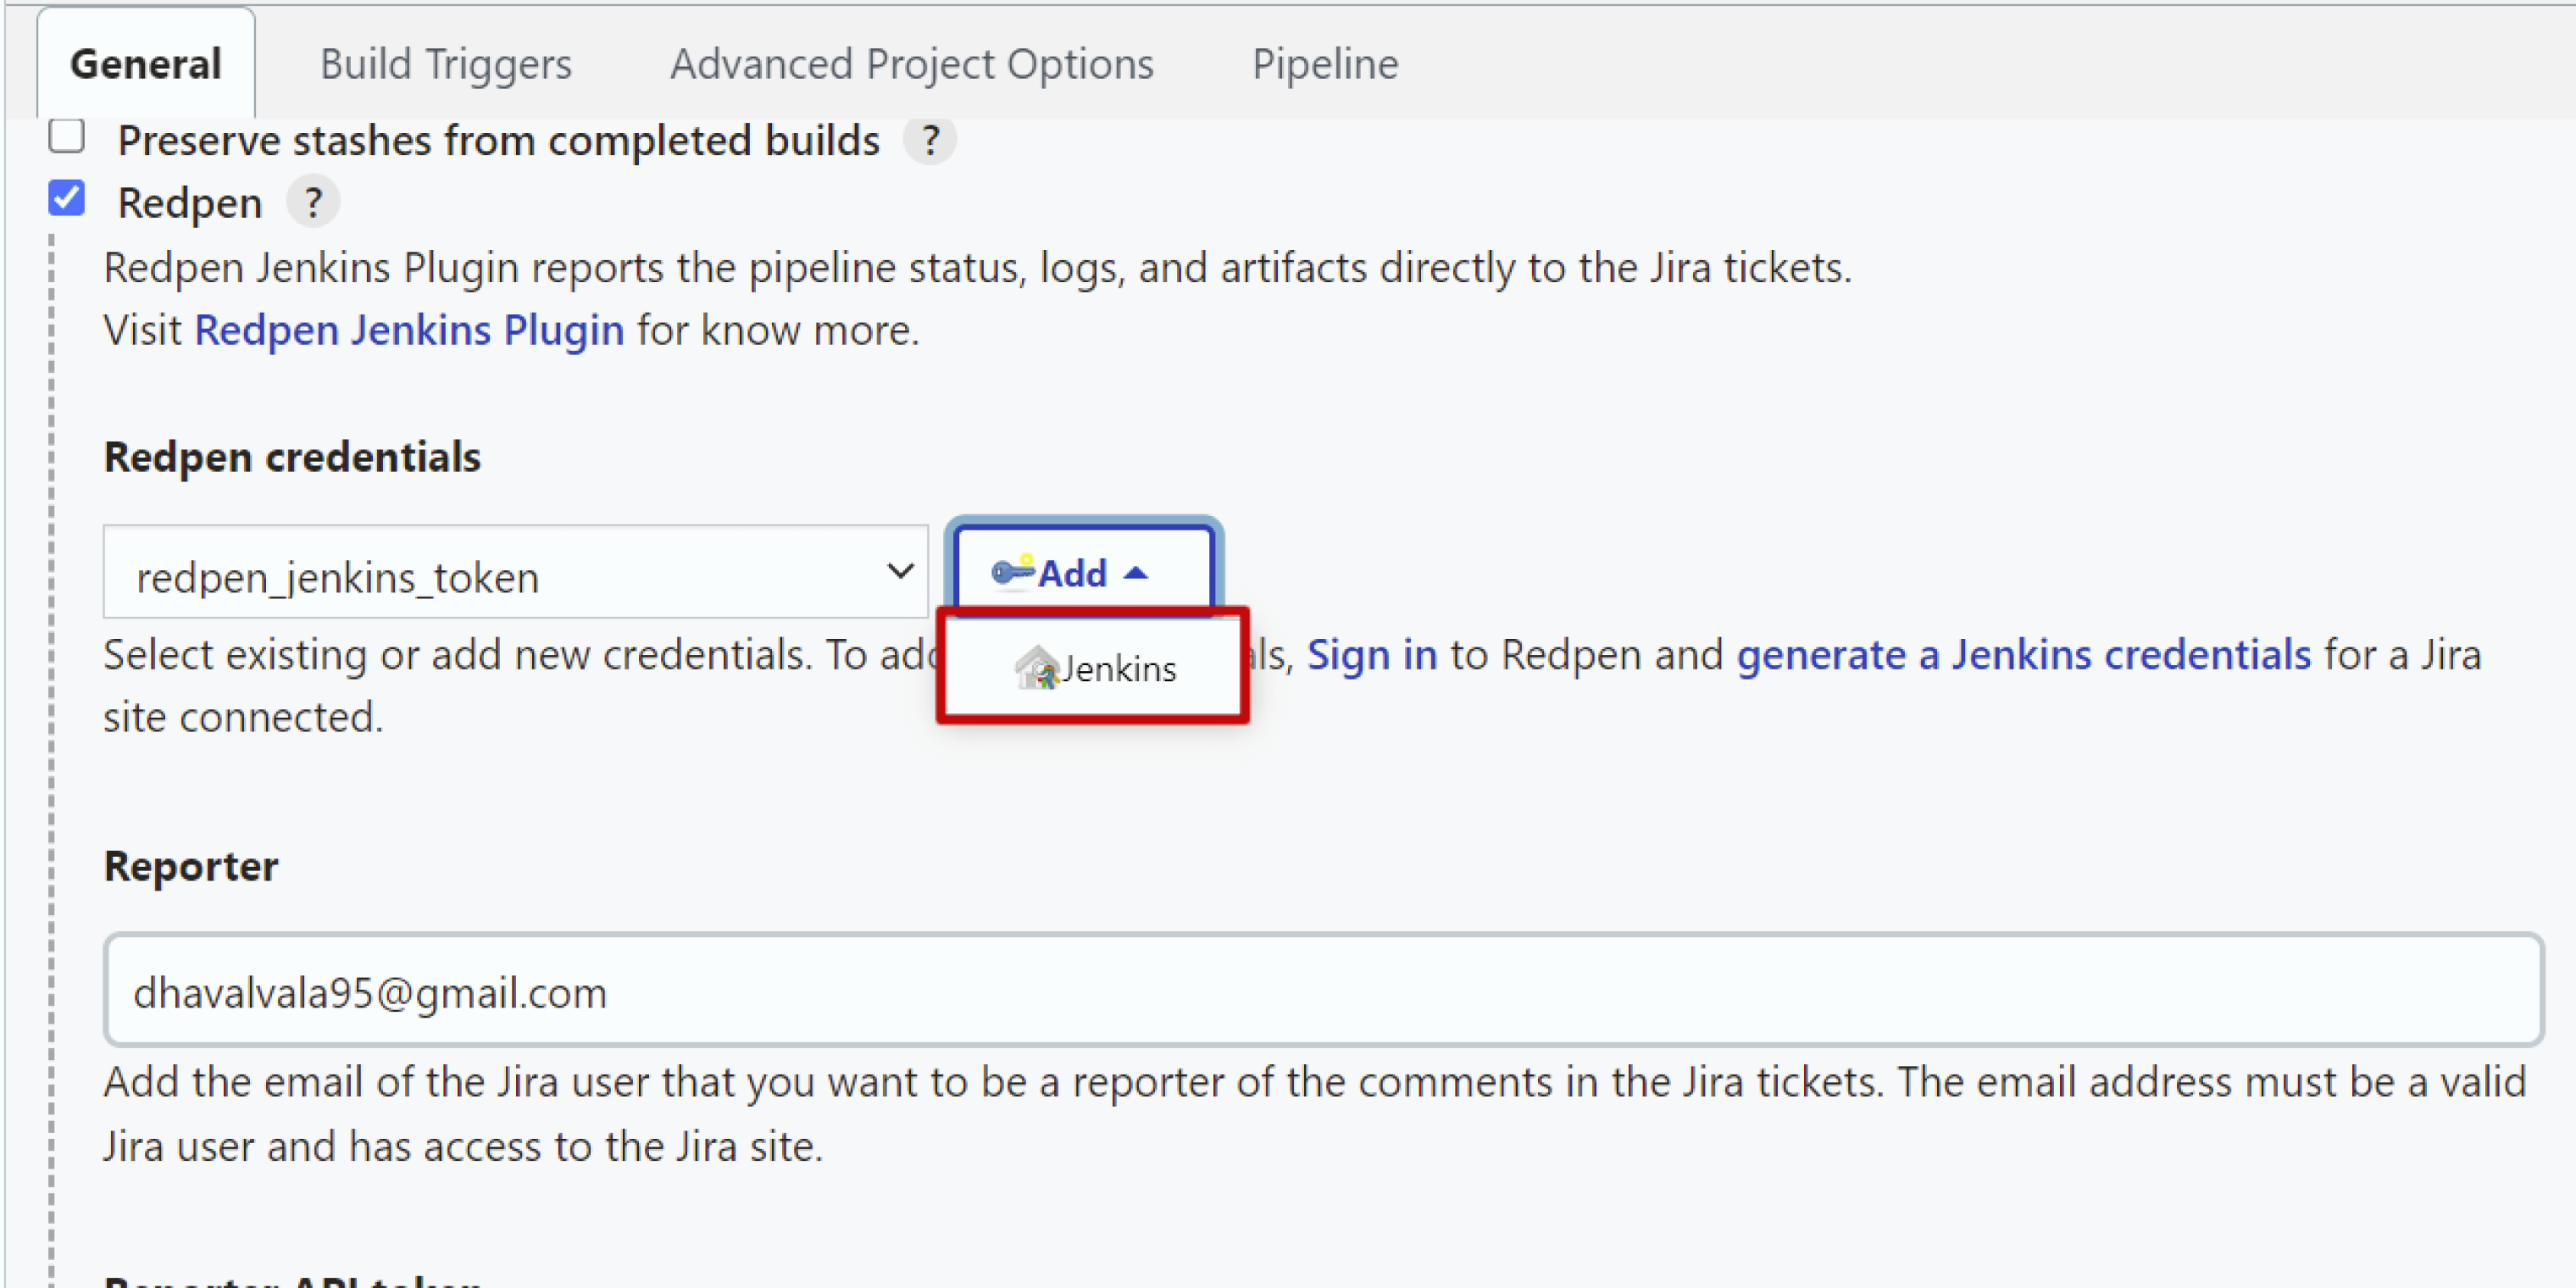Click the Jenkins house icon in dropdown
Screen dimensions: 2576x1288
click(1037, 667)
